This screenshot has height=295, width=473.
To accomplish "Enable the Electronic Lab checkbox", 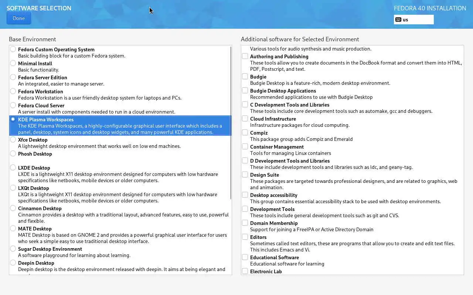I will click(245, 271).
